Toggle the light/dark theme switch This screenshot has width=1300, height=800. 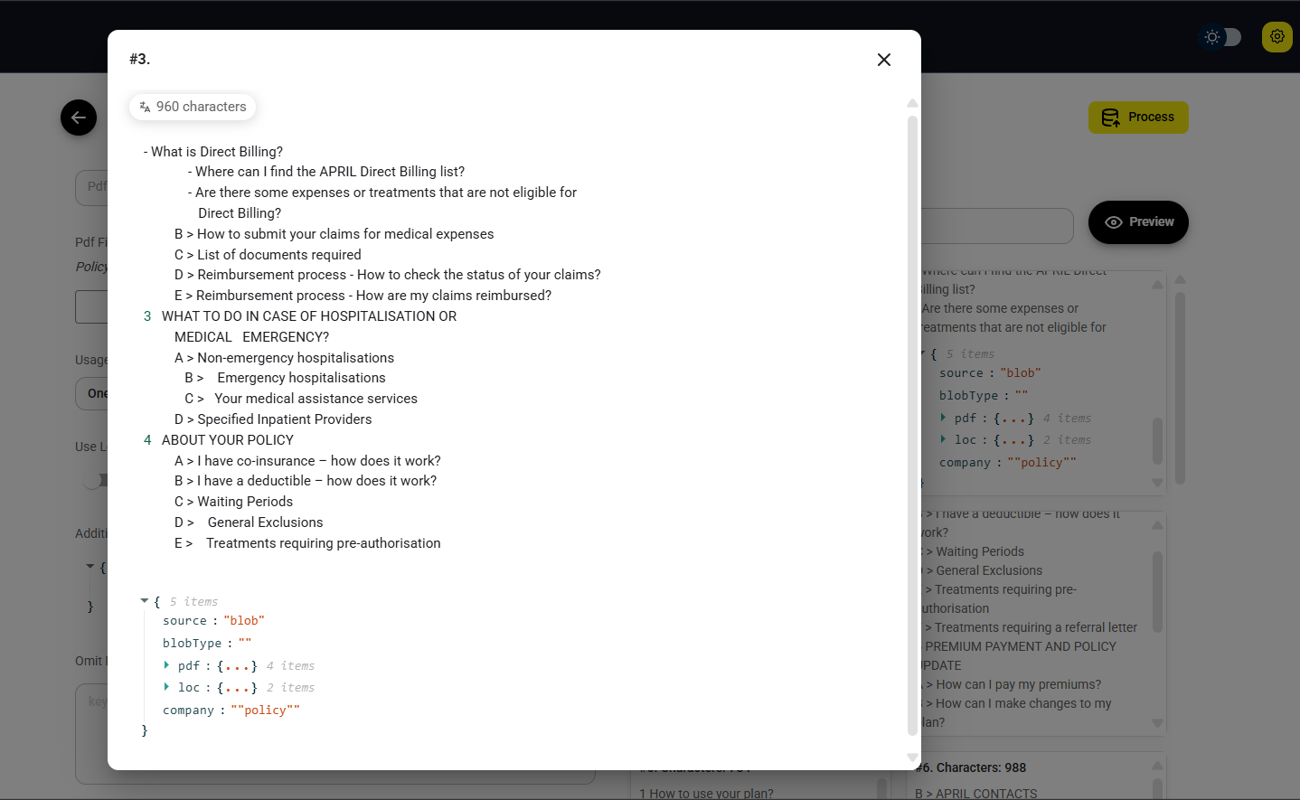[1220, 37]
